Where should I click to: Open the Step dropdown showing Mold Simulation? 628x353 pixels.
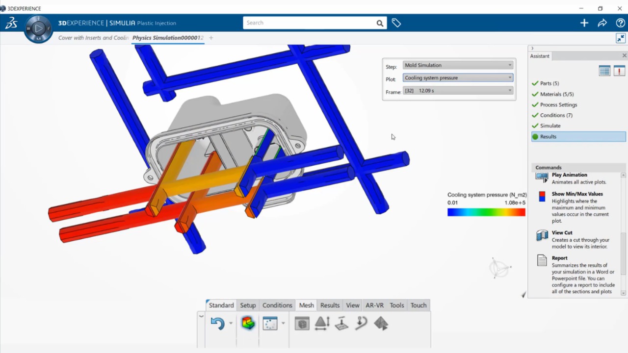pyautogui.click(x=509, y=65)
